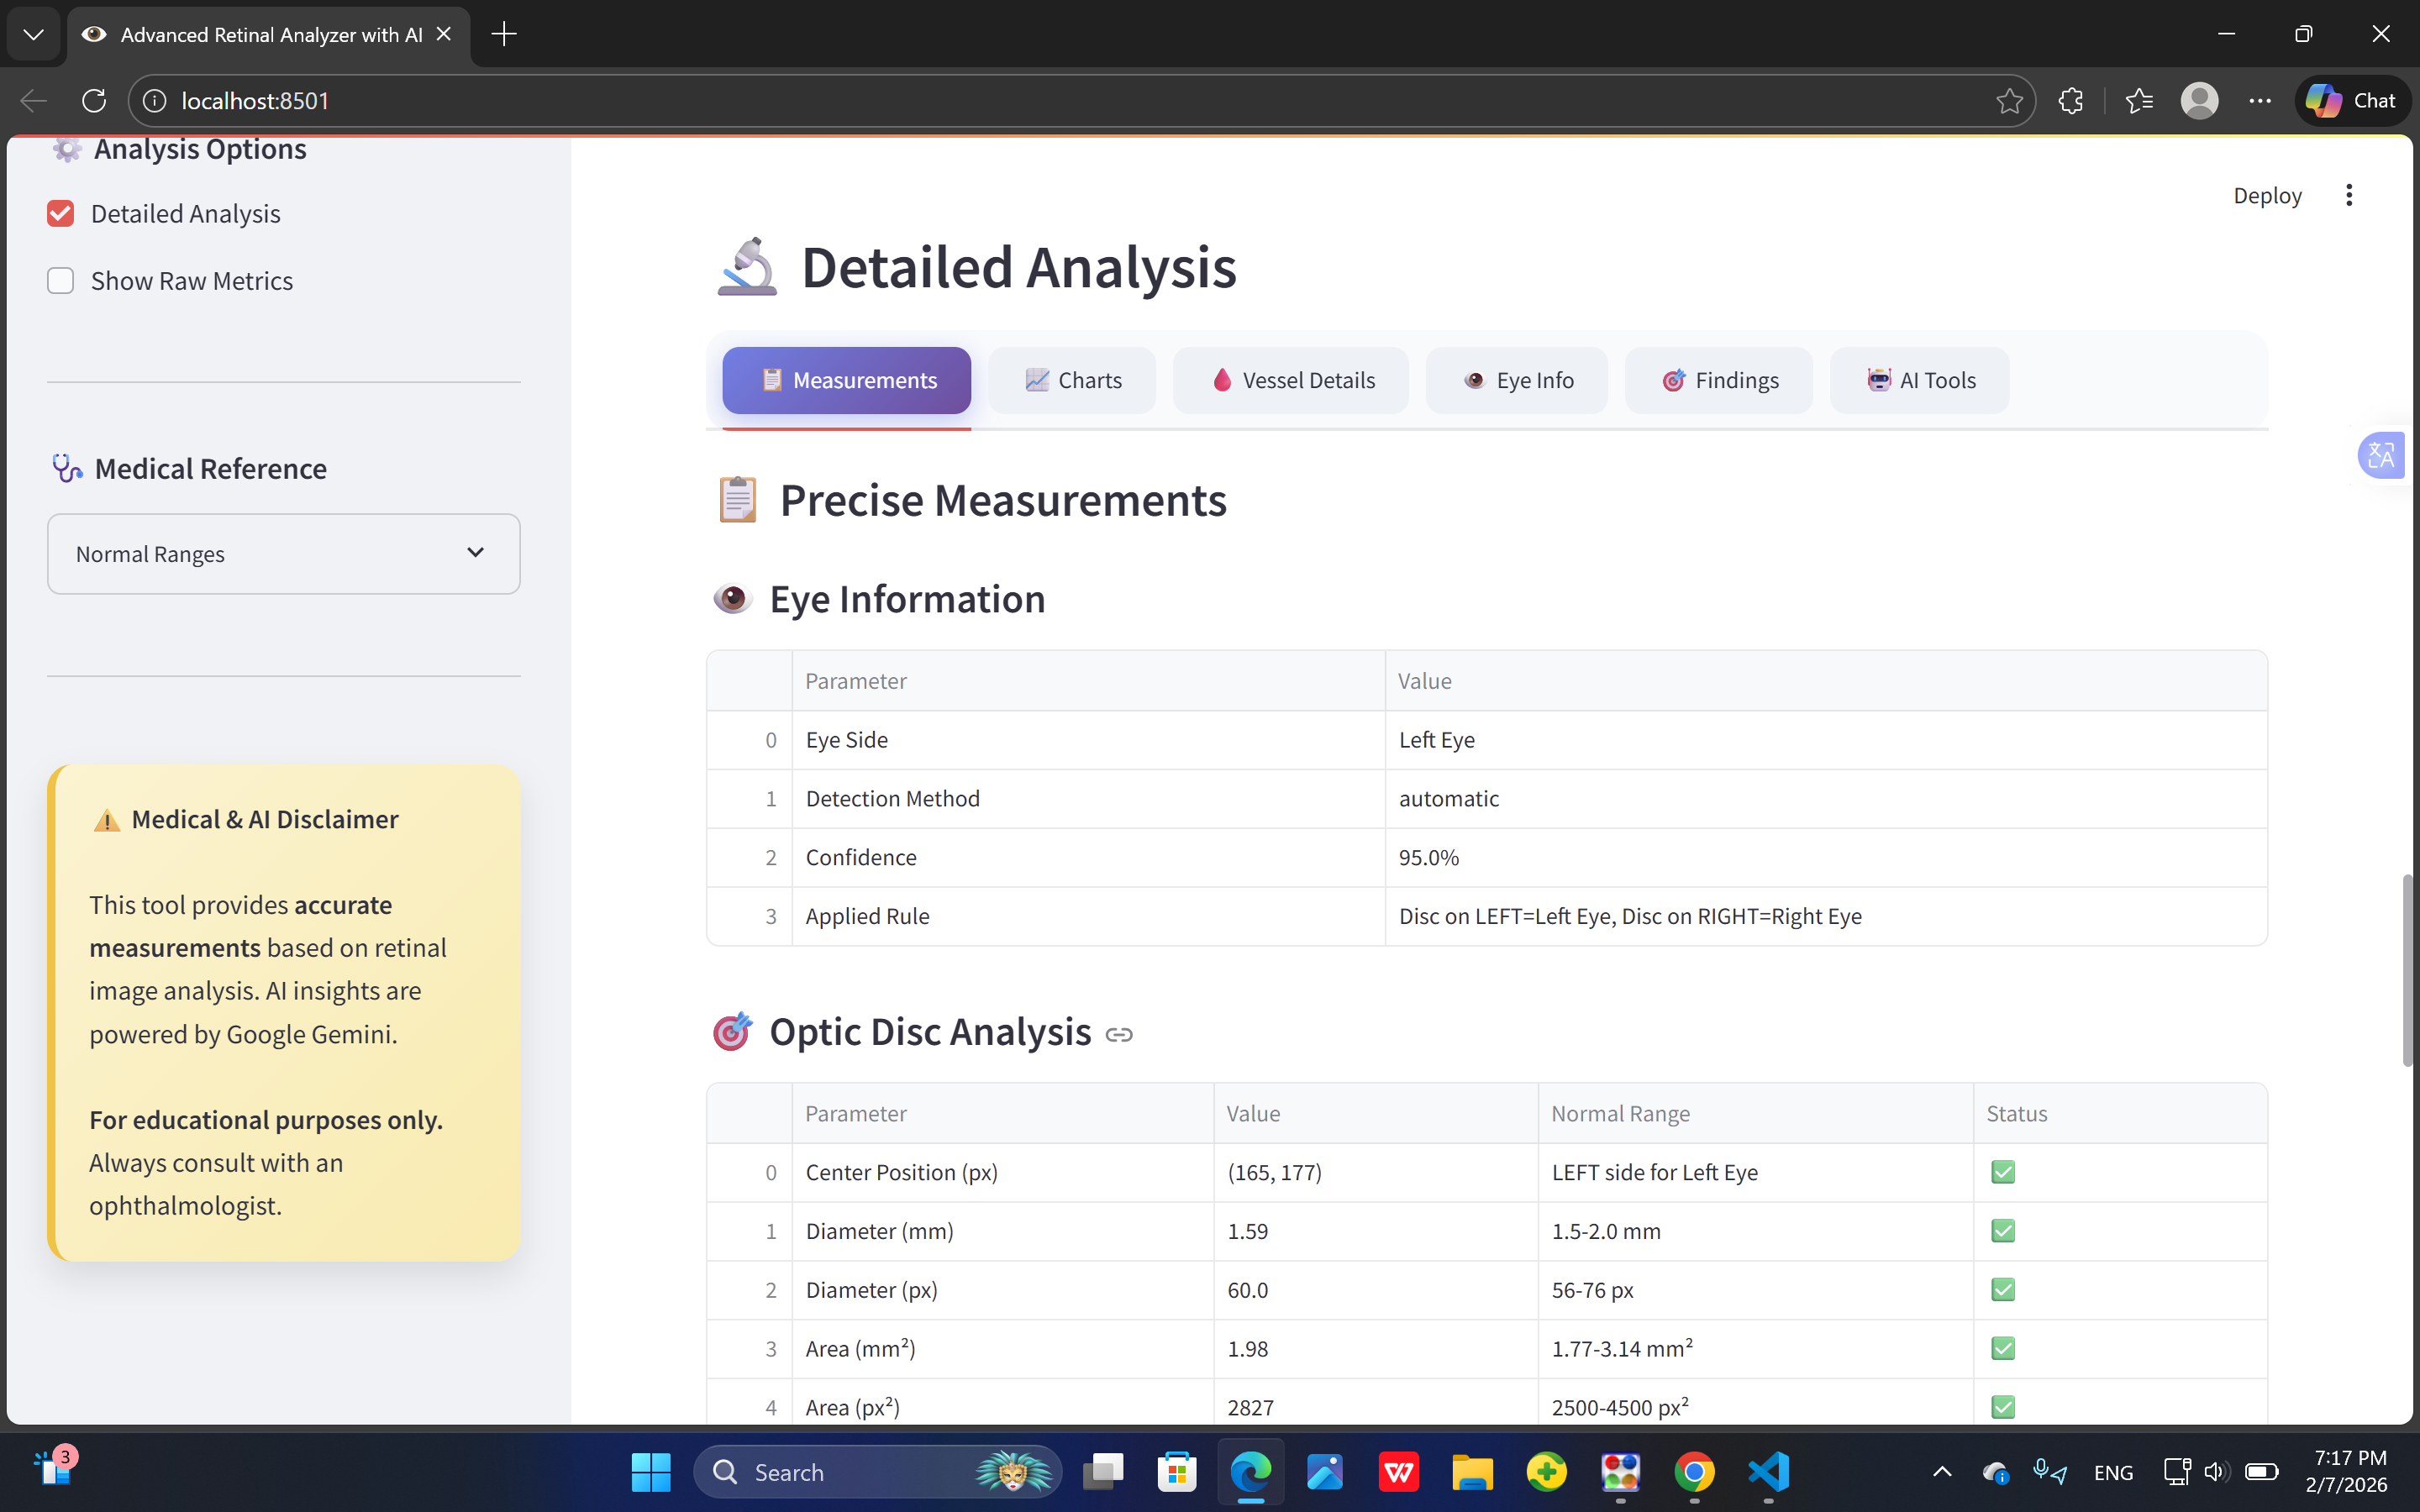Go to the AI Tools tab

(x=1919, y=381)
